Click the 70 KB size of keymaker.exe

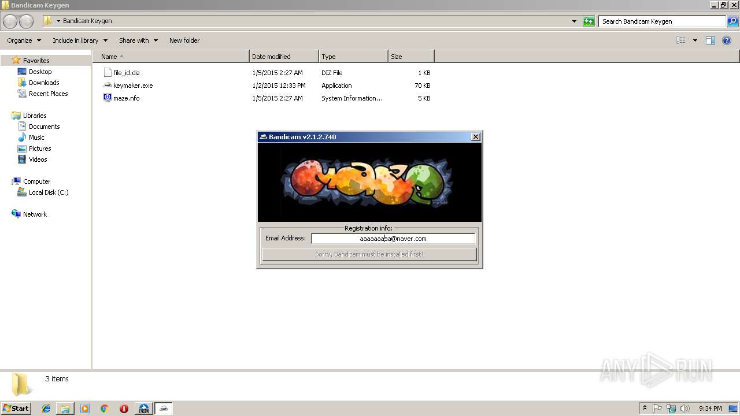click(422, 86)
